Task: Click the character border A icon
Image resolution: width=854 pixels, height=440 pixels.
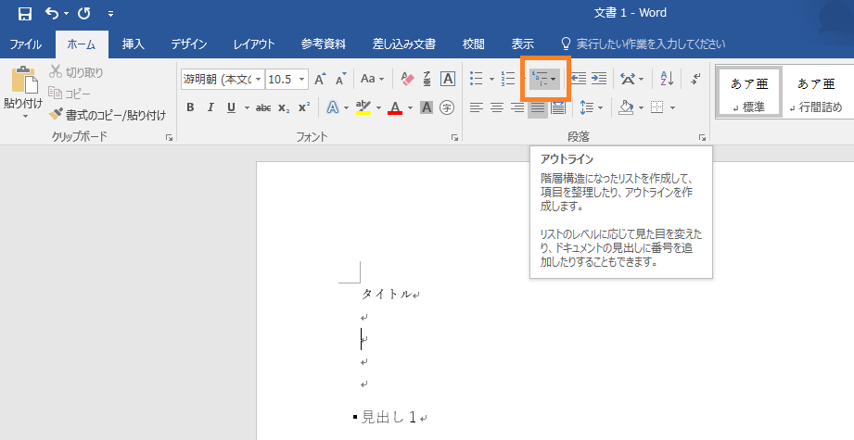Action: pos(447,79)
